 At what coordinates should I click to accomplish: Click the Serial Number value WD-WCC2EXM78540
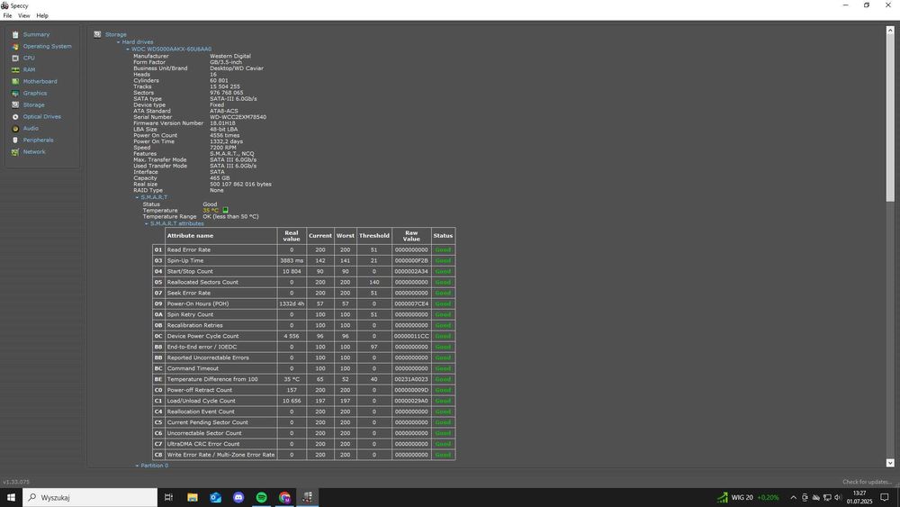(238, 117)
